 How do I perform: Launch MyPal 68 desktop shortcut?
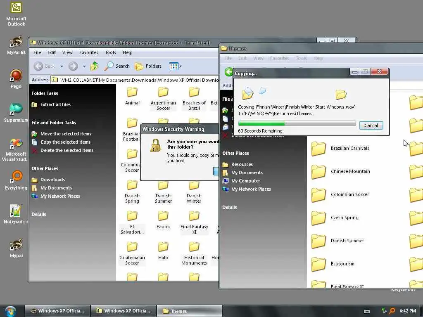click(16, 45)
